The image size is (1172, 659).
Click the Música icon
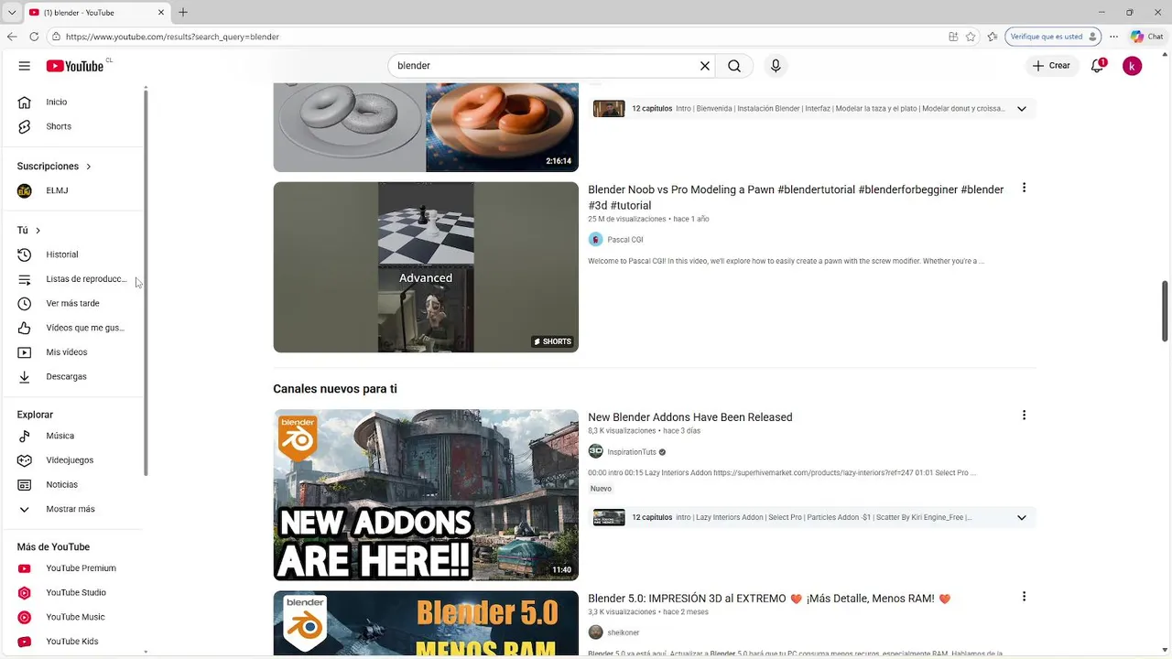[25, 436]
